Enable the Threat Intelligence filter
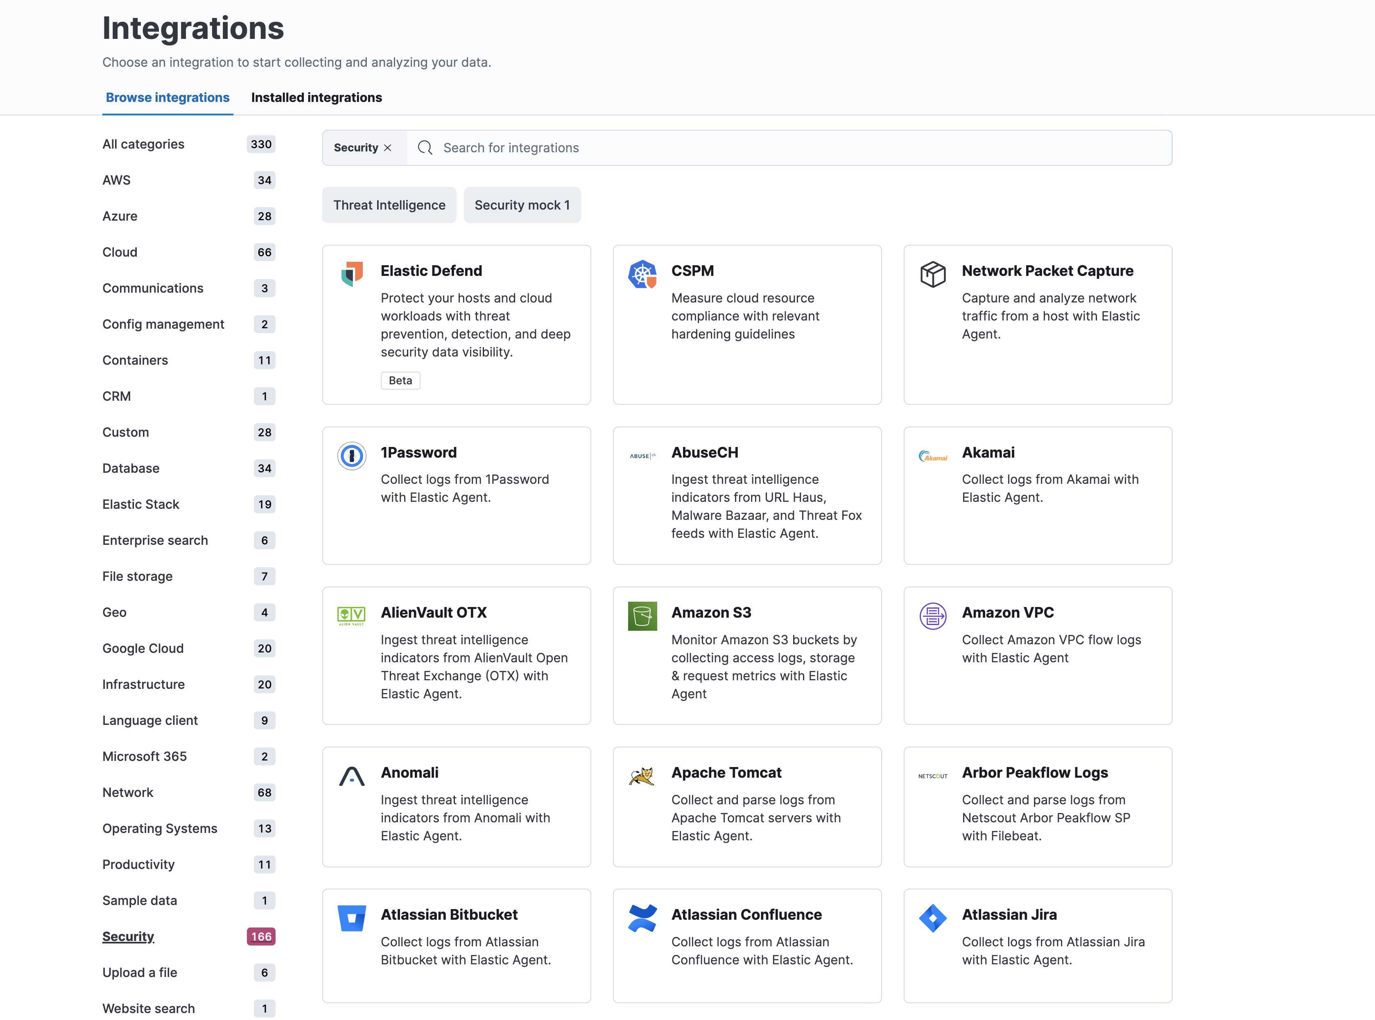This screenshot has width=1375, height=1020. (x=389, y=205)
